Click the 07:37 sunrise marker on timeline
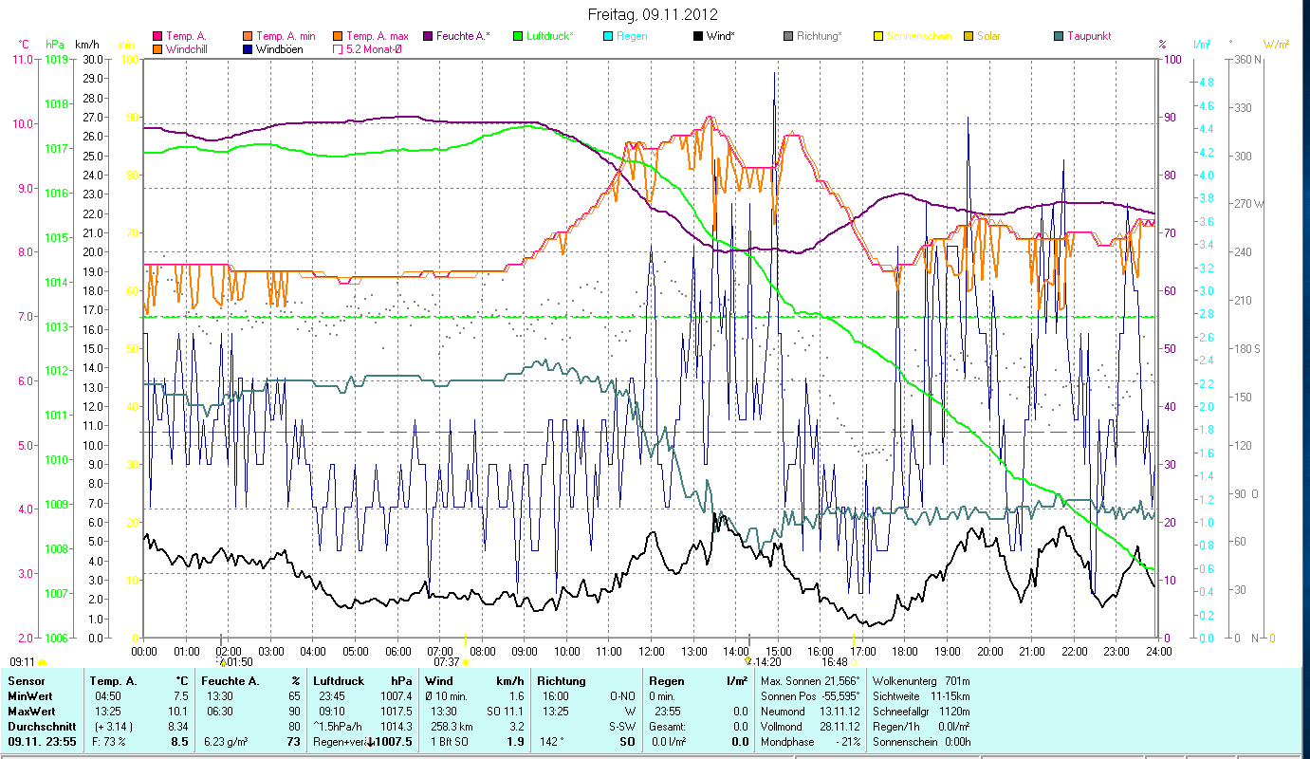The width and height of the screenshot is (1310, 759). click(465, 661)
